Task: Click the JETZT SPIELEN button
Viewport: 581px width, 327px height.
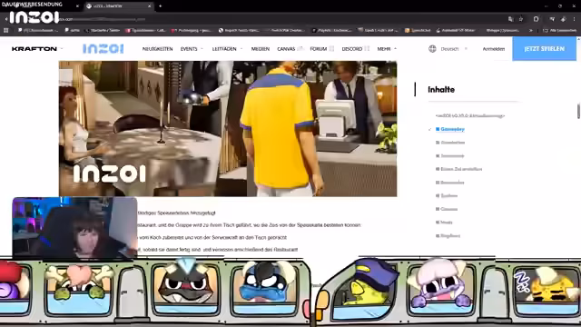Action: [x=545, y=48]
